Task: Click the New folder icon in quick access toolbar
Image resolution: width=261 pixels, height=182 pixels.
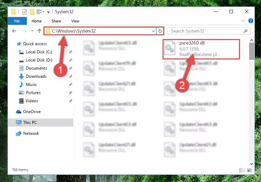Action: pos(32,12)
